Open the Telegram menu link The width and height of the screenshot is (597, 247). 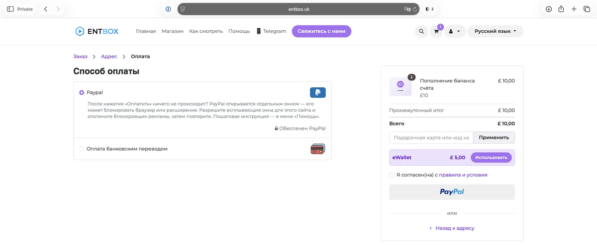(x=271, y=31)
